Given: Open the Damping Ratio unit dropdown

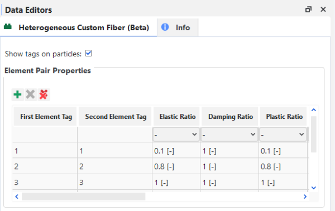Looking at the screenshot, I should pos(229,135).
